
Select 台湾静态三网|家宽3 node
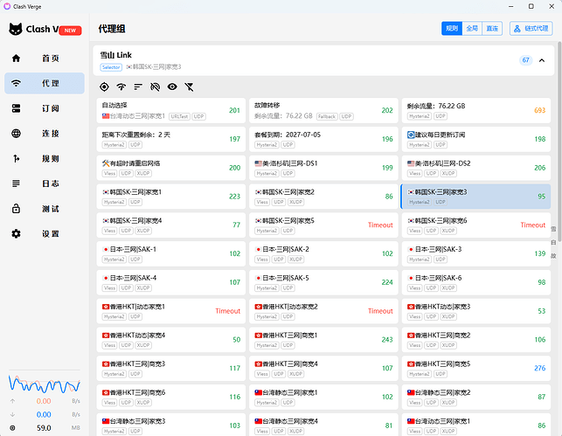[171, 425]
